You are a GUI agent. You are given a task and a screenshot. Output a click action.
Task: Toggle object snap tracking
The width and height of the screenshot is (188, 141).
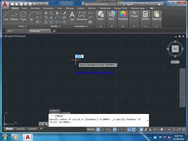click(x=129, y=130)
